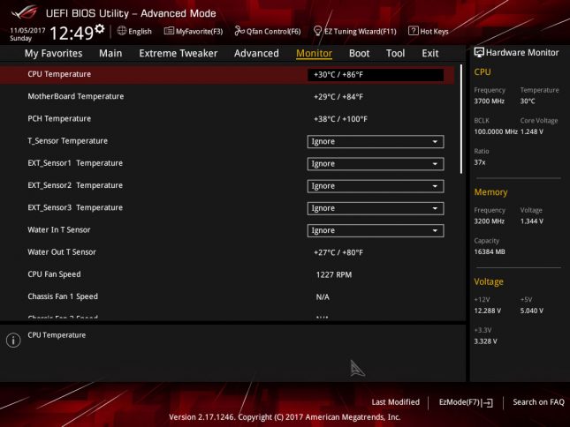Click 37x ratio value
The width and height of the screenshot is (570, 427).
pos(480,162)
